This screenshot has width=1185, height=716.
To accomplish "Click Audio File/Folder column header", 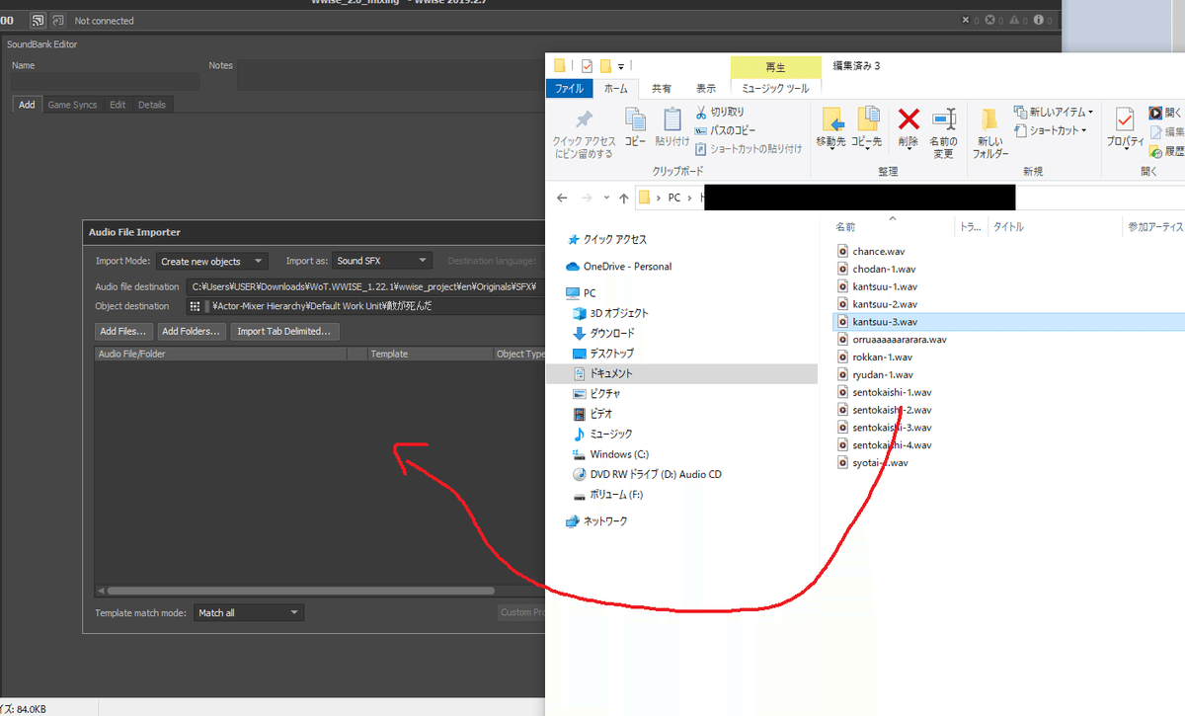I will click(220, 354).
